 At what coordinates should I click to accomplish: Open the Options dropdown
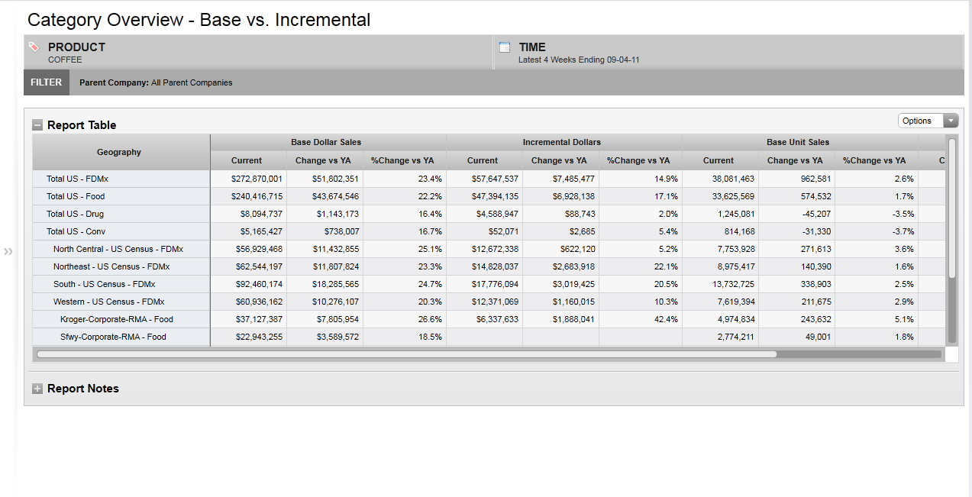coord(928,121)
